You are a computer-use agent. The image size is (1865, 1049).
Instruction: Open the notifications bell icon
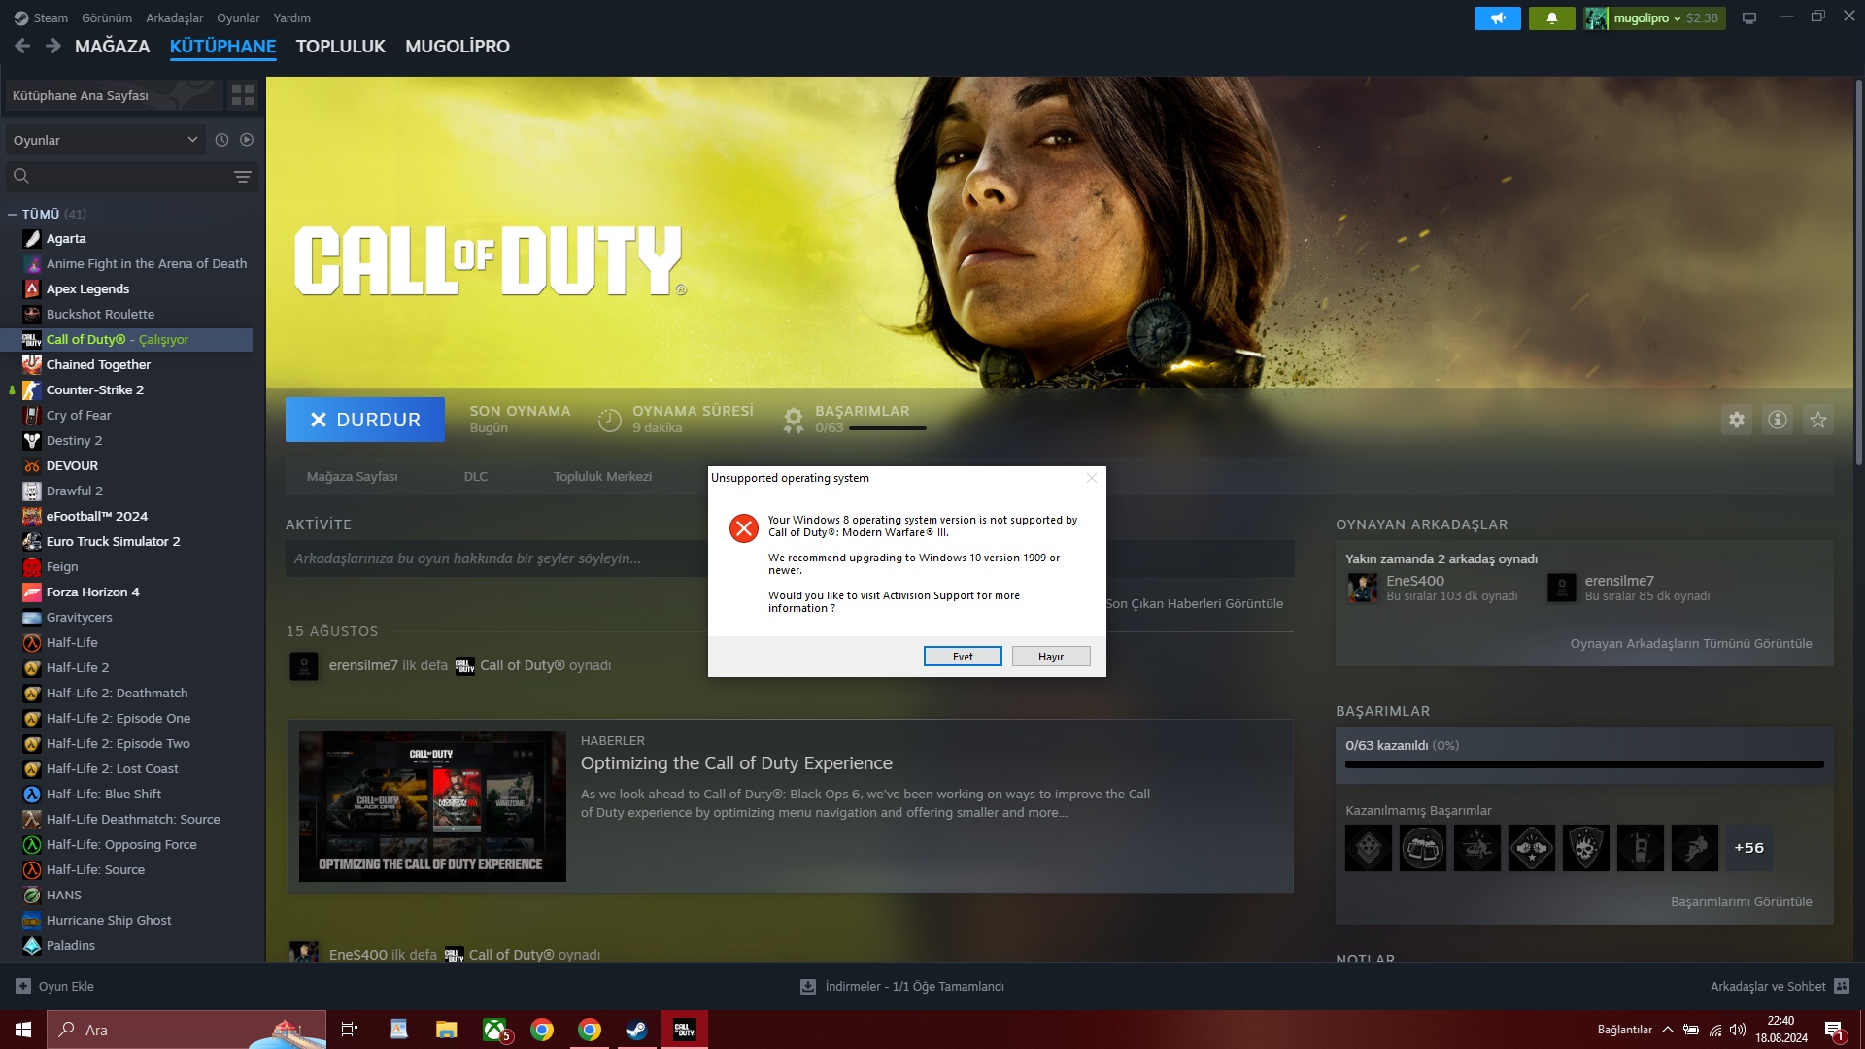[x=1552, y=18]
